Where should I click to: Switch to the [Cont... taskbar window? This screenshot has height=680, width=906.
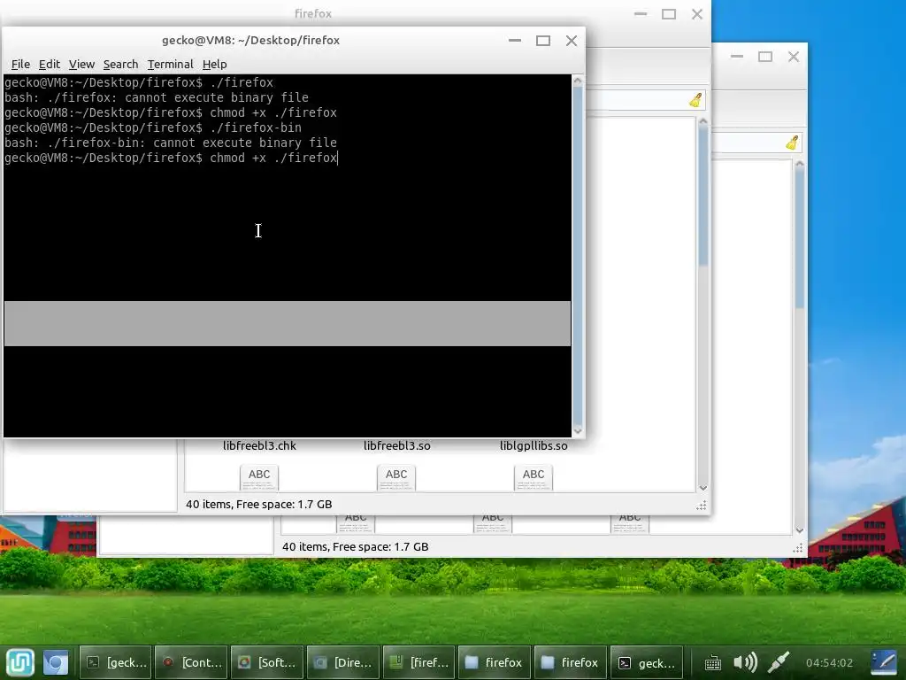192,662
